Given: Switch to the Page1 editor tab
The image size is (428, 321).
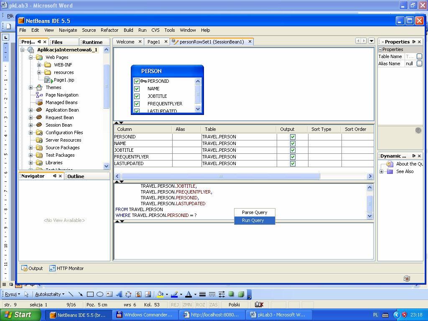Looking at the screenshot, I should [x=154, y=42].
